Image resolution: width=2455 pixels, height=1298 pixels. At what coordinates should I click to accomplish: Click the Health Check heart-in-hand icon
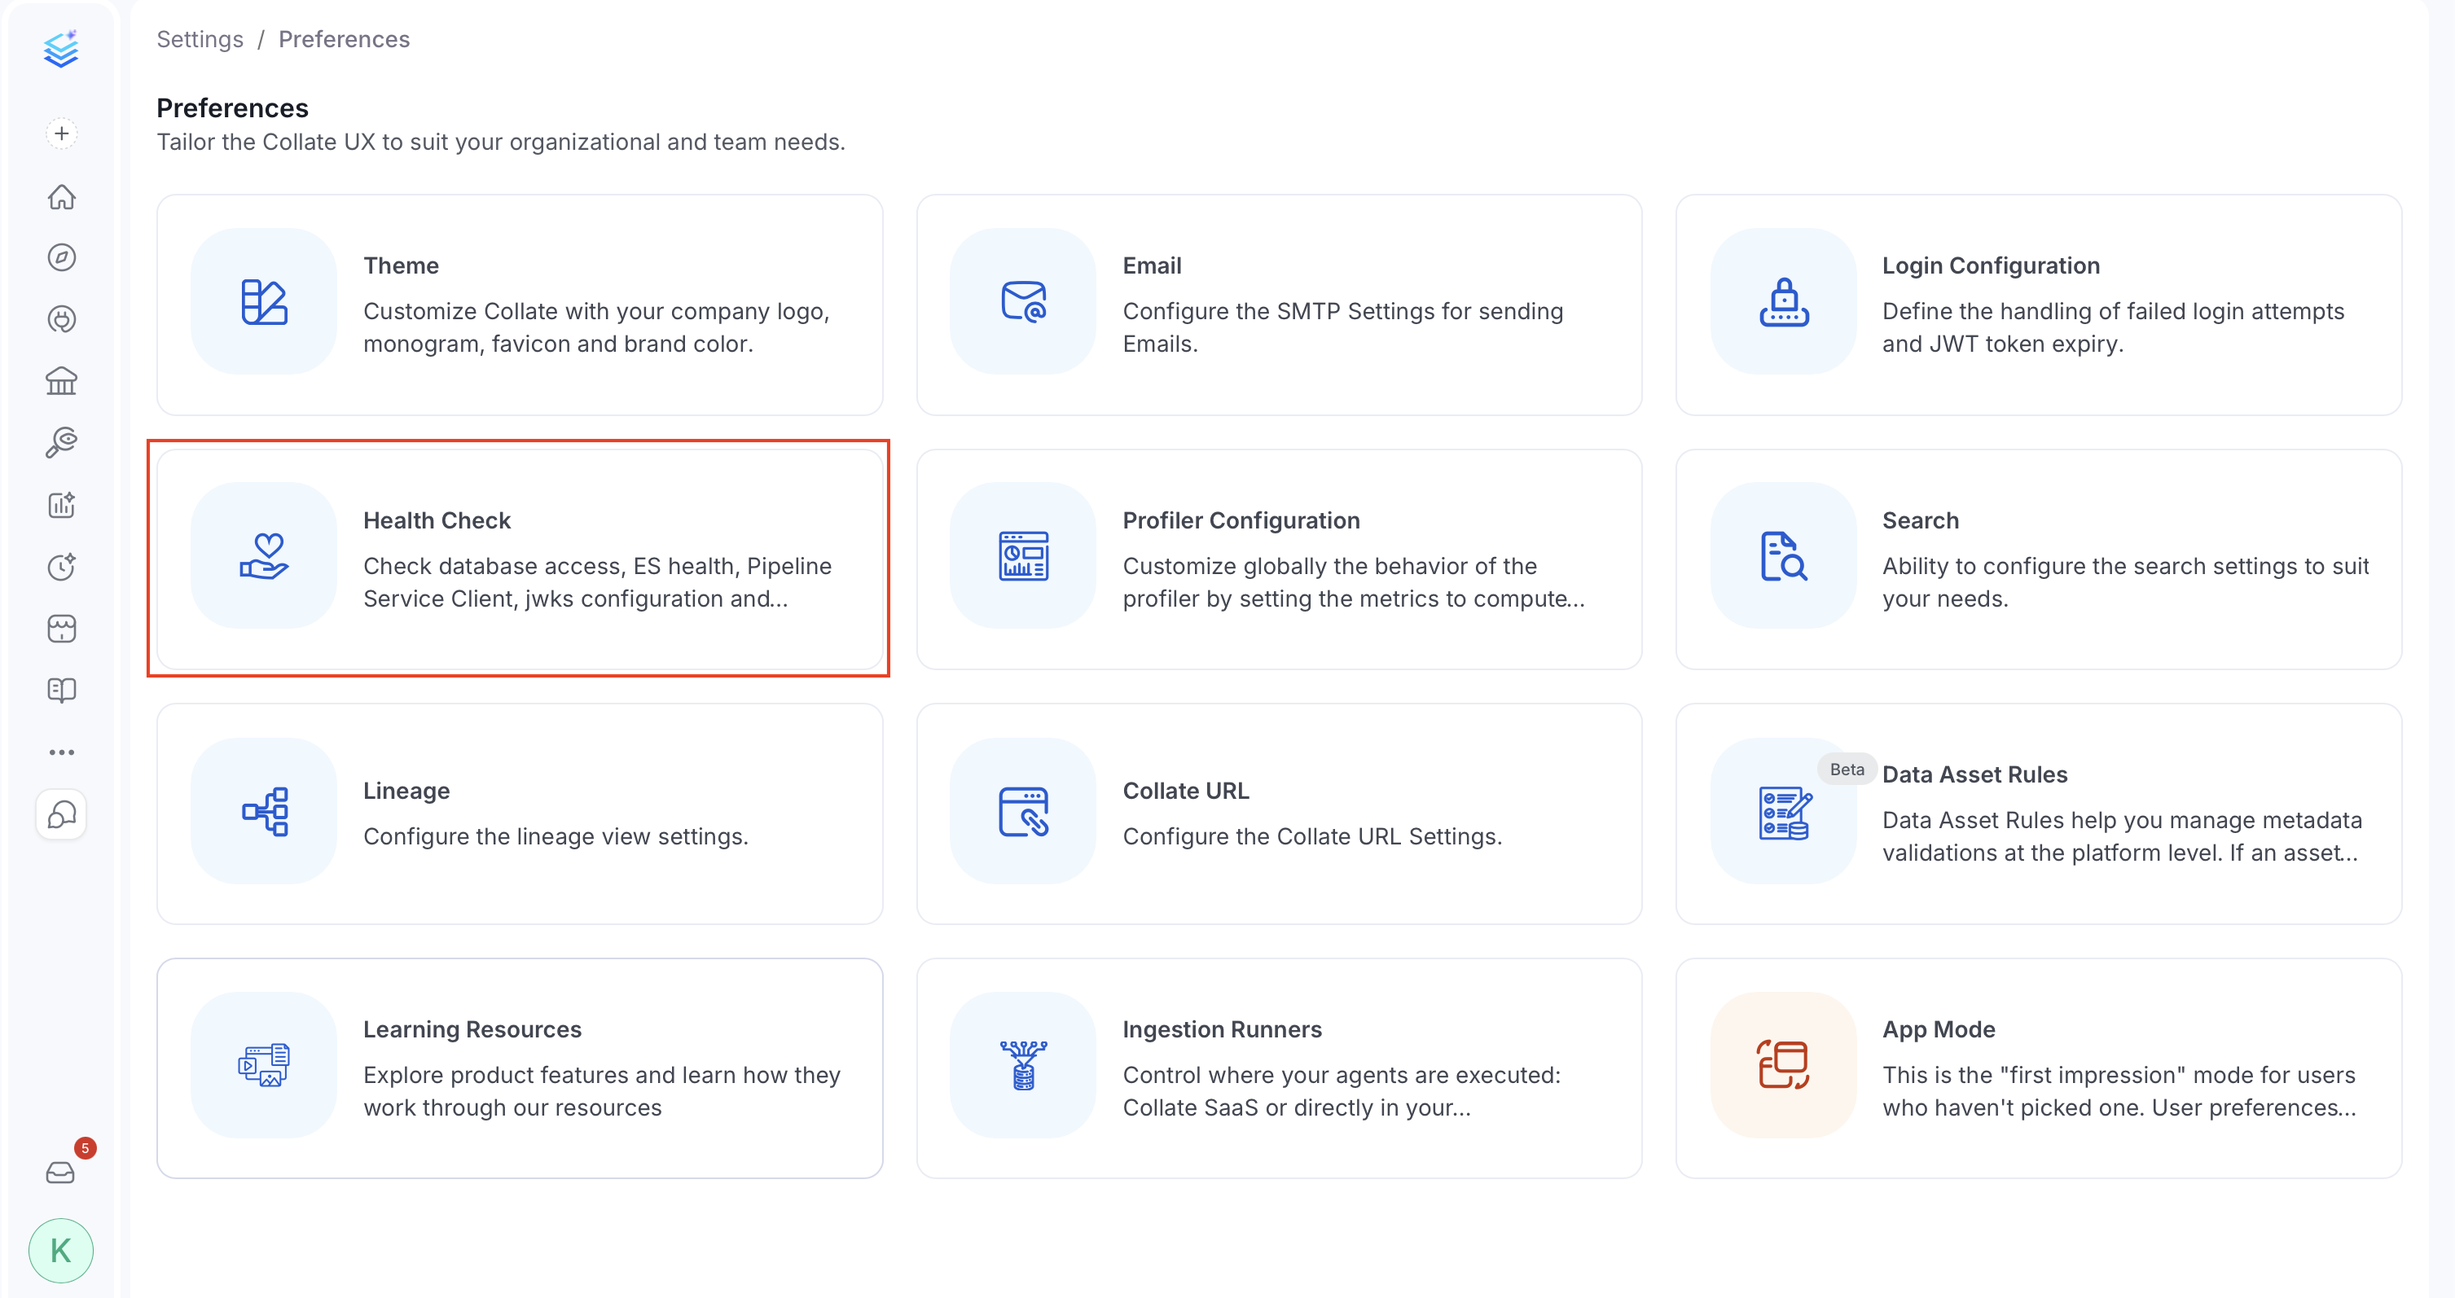(264, 555)
